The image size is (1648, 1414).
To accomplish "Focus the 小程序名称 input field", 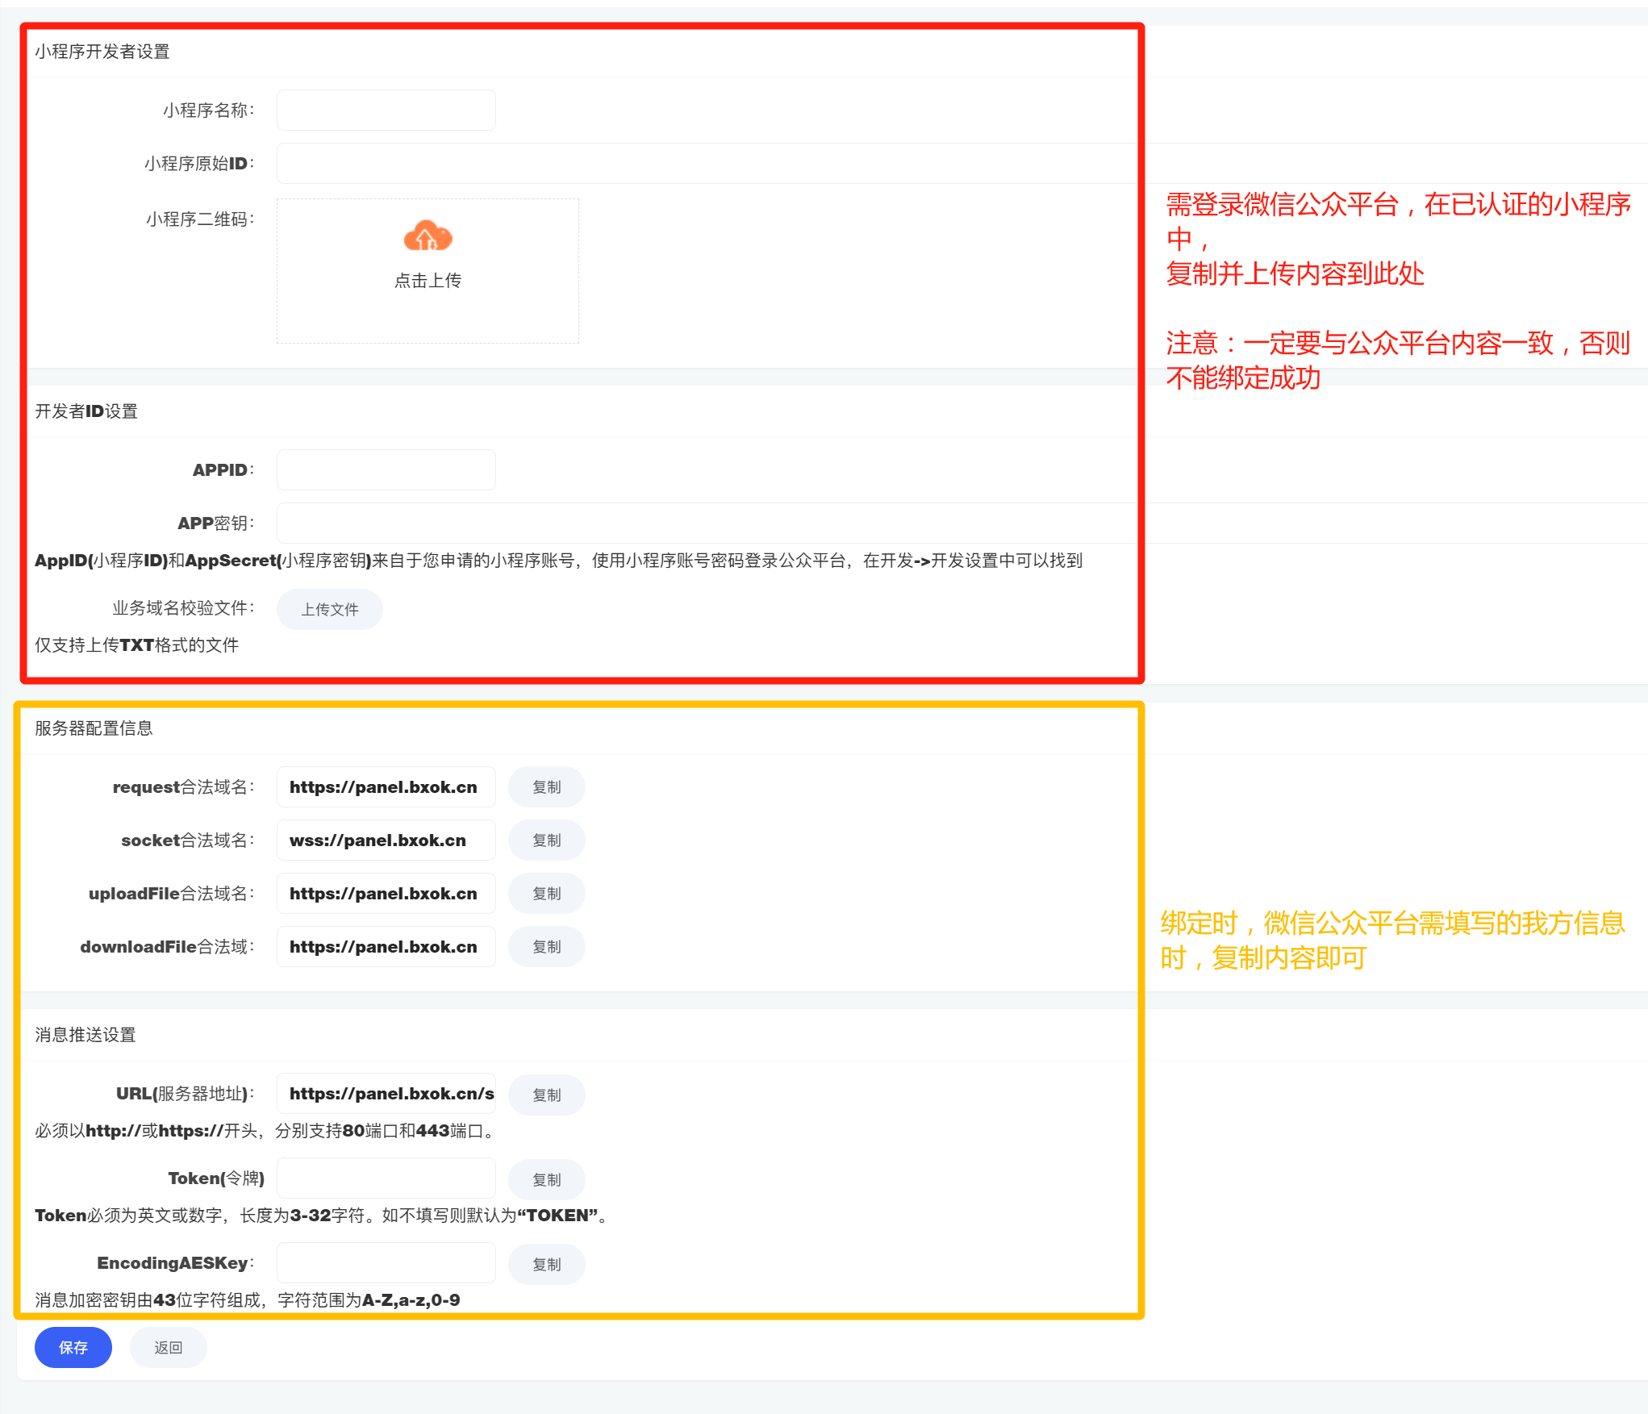I will point(386,111).
